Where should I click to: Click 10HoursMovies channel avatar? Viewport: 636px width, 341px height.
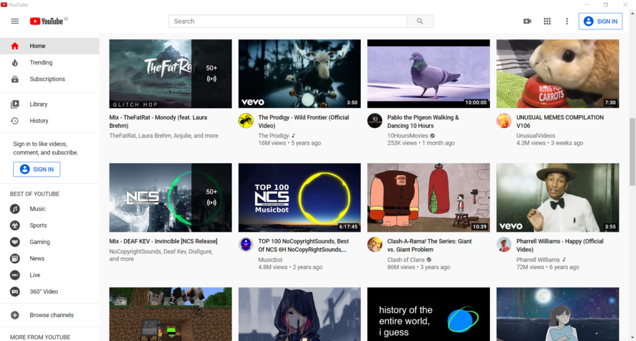pos(375,121)
